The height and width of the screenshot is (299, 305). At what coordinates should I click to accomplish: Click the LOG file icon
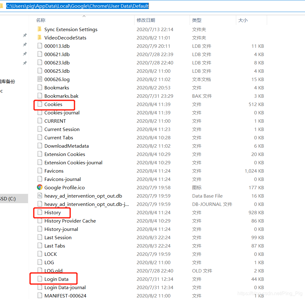pos(40,262)
